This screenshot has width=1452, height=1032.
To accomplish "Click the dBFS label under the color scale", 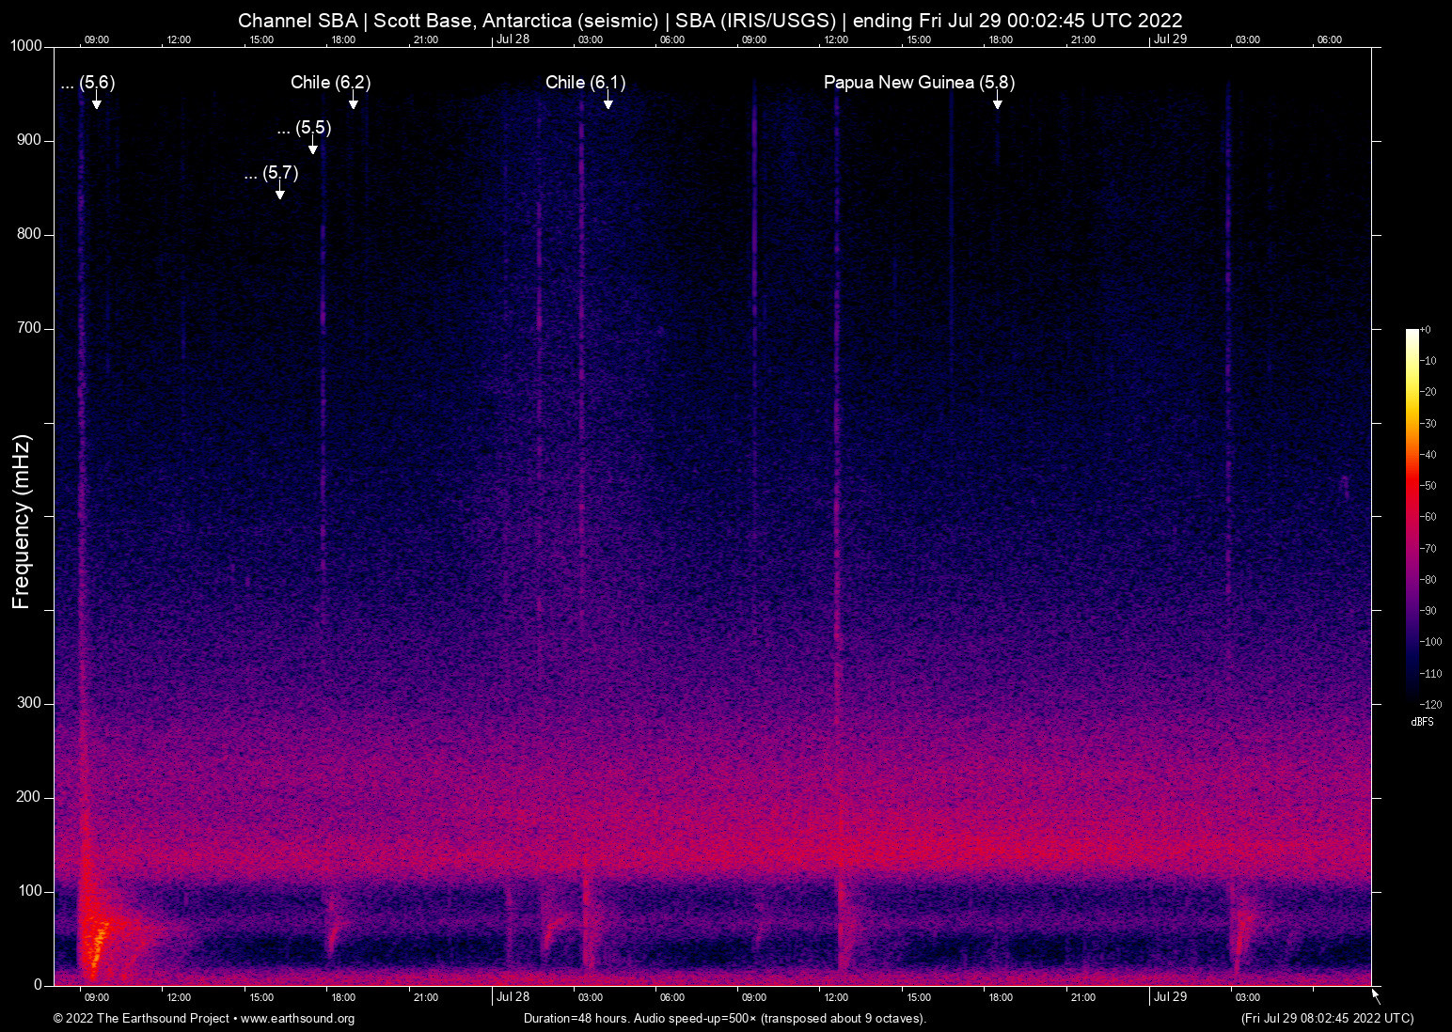I will pos(1423,722).
